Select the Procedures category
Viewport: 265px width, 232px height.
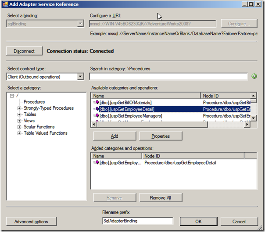[34, 102]
